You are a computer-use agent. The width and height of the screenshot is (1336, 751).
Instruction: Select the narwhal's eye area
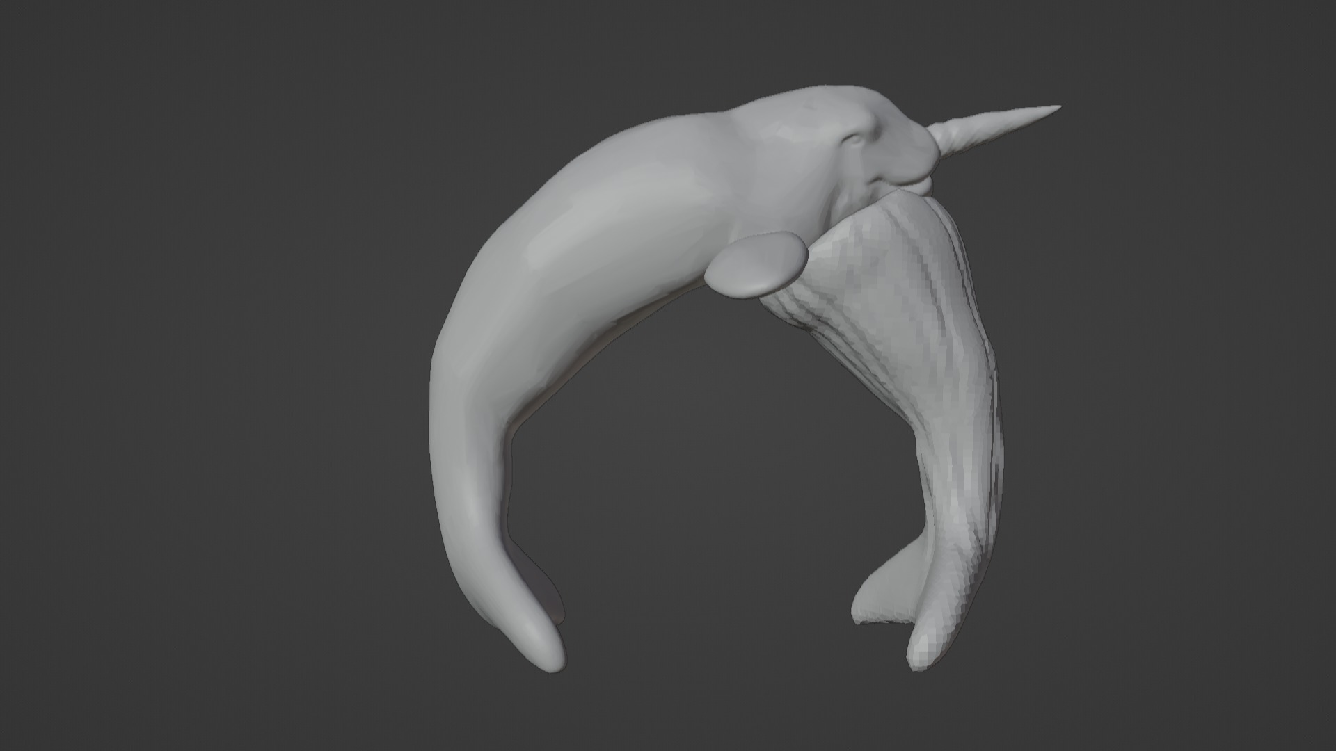point(855,139)
